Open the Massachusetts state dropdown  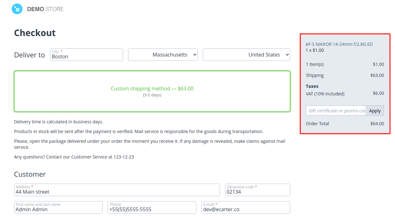pyautogui.click(x=163, y=55)
